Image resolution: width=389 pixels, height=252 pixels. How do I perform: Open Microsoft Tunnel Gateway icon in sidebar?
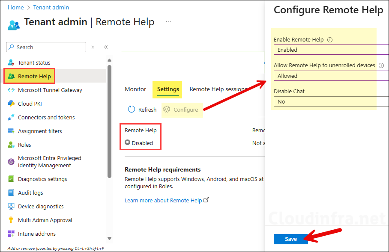[x=11, y=90]
